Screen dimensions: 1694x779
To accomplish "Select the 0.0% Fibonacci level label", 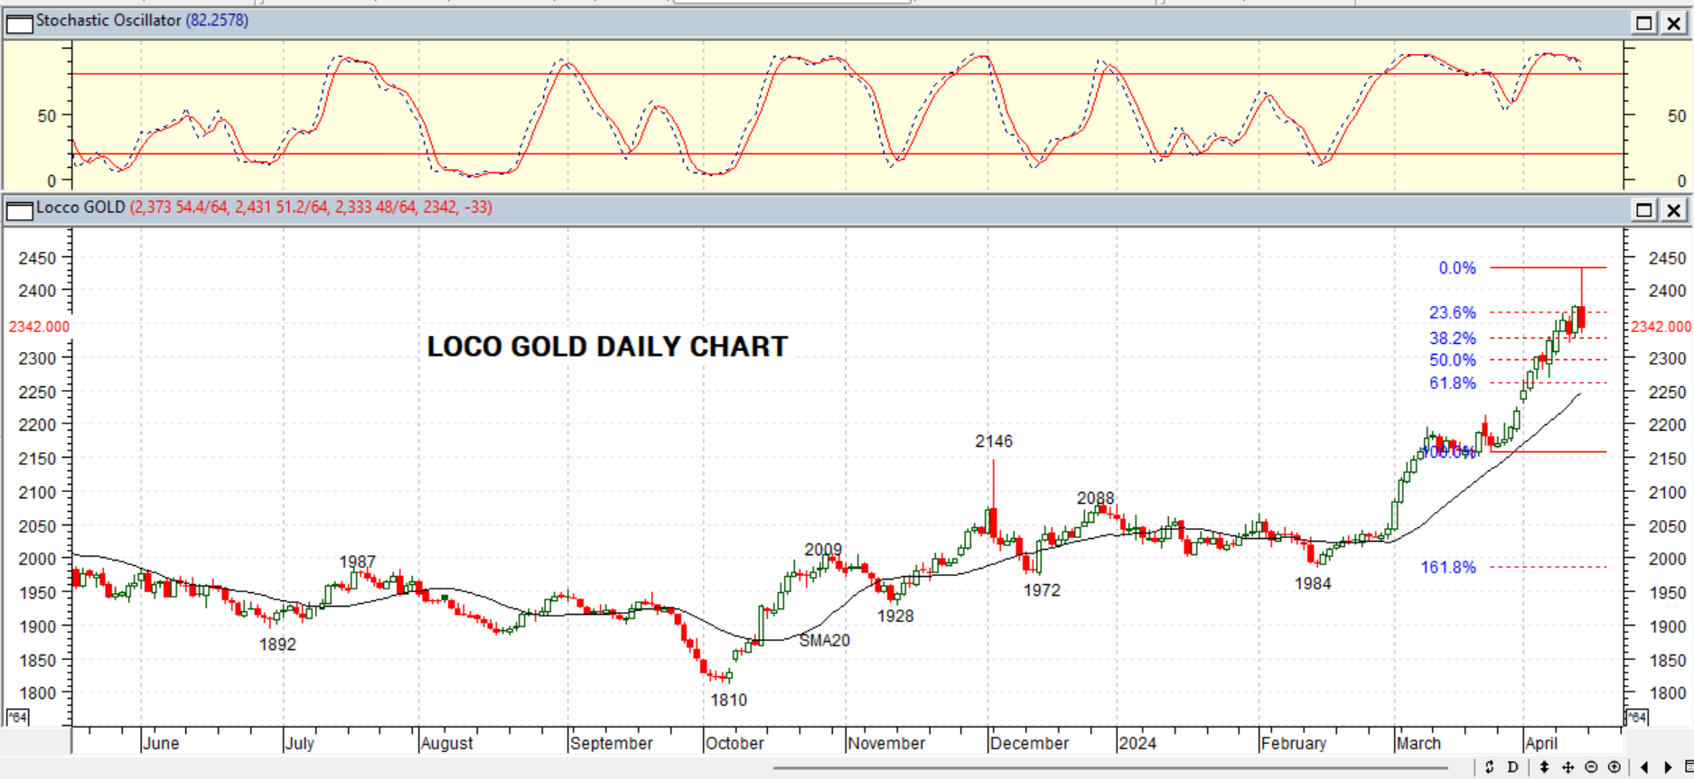I will 1457,268.
